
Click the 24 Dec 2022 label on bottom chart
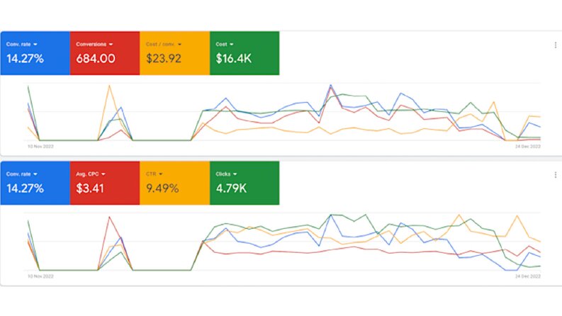click(x=527, y=276)
